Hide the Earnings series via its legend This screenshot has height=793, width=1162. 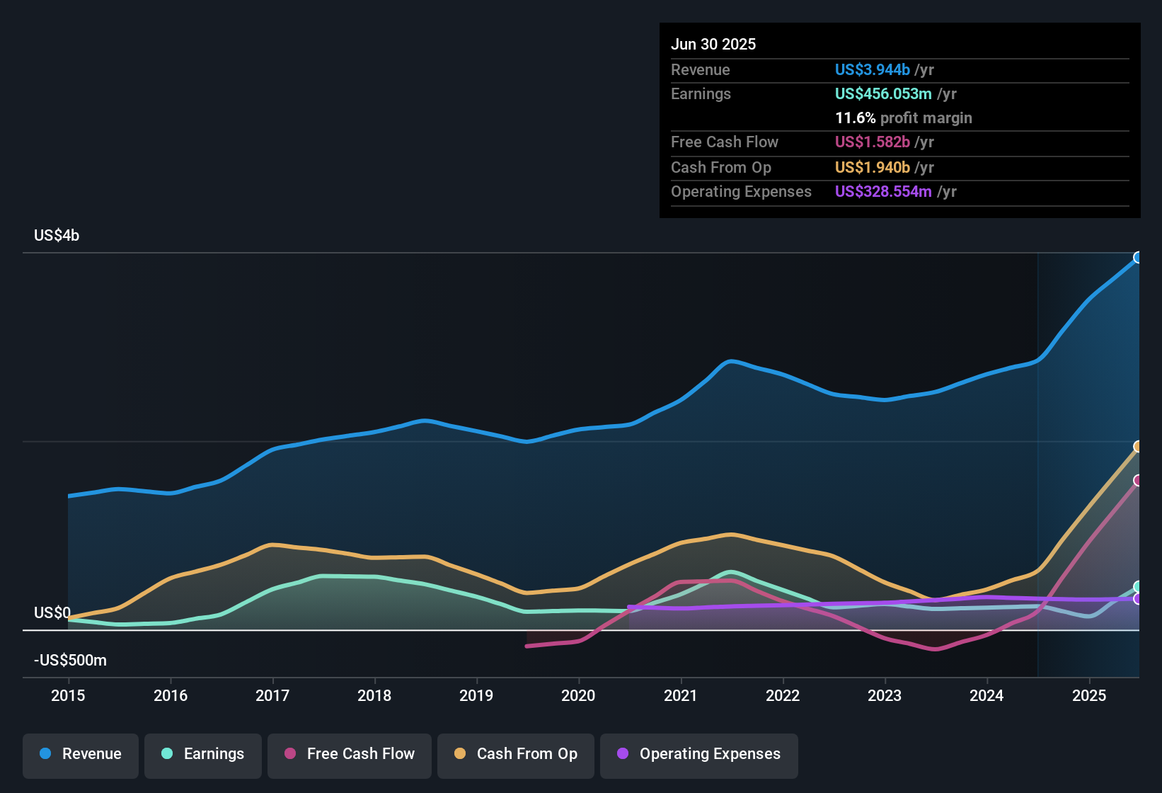203,754
